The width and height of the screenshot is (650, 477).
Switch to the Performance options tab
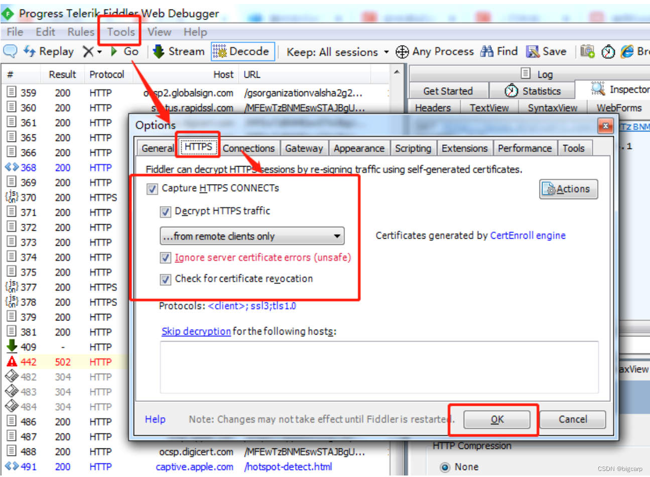525,148
